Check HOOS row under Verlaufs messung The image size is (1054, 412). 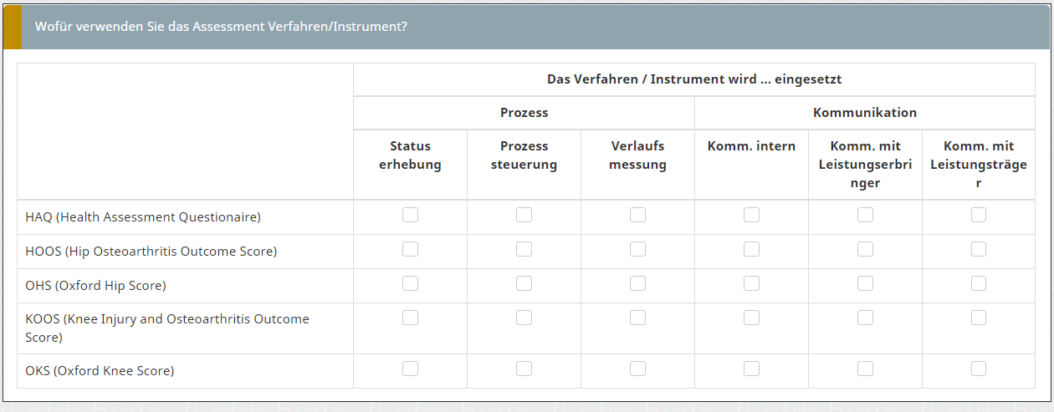point(637,249)
